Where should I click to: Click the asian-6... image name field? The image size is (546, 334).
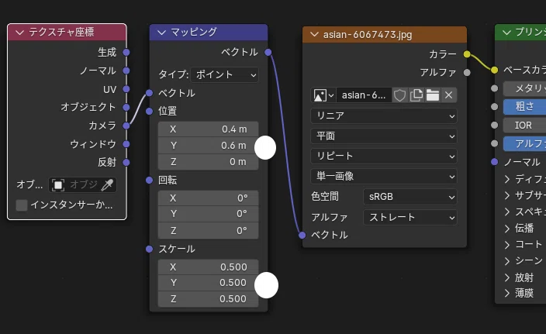[x=364, y=95]
